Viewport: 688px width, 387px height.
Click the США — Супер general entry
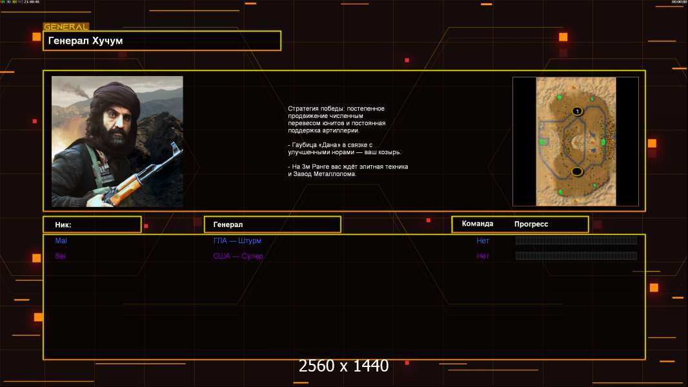238,256
